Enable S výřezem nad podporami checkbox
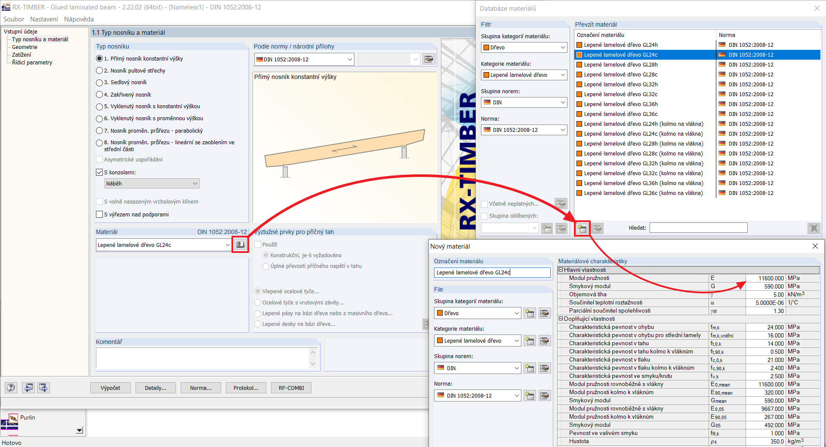 [99, 214]
